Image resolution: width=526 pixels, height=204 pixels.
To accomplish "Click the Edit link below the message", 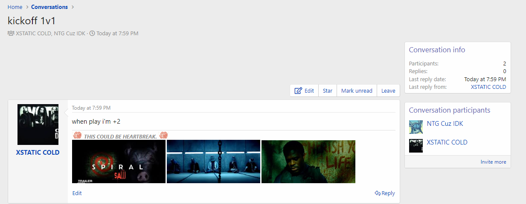I will pos(77,193).
